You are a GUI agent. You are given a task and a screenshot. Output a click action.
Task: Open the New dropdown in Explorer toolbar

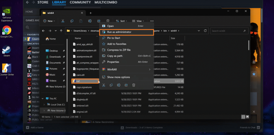49,21
